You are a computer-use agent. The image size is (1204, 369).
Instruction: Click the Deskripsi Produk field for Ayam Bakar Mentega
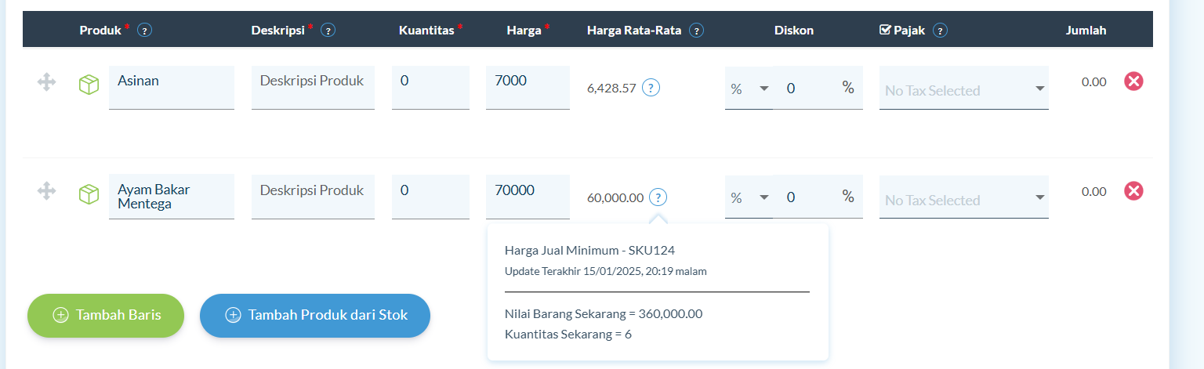(x=313, y=197)
